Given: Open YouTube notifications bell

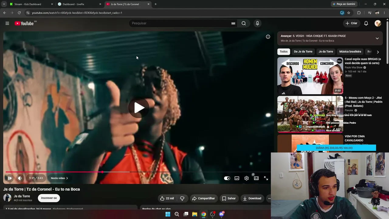Looking at the screenshot, I should (366, 23).
